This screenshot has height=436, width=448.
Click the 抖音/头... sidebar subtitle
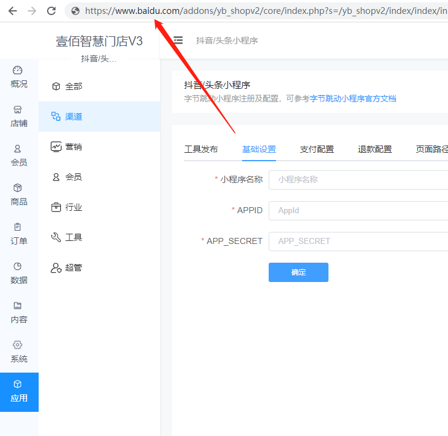[x=99, y=59]
